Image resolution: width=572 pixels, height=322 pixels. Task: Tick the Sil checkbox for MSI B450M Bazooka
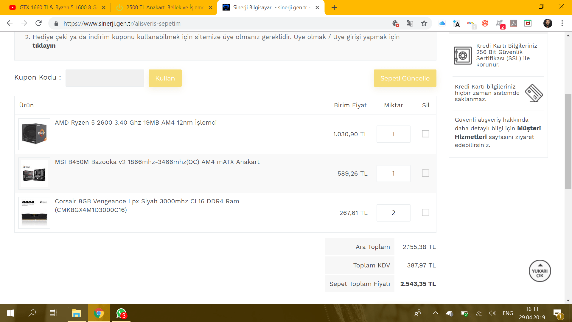[425, 173]
